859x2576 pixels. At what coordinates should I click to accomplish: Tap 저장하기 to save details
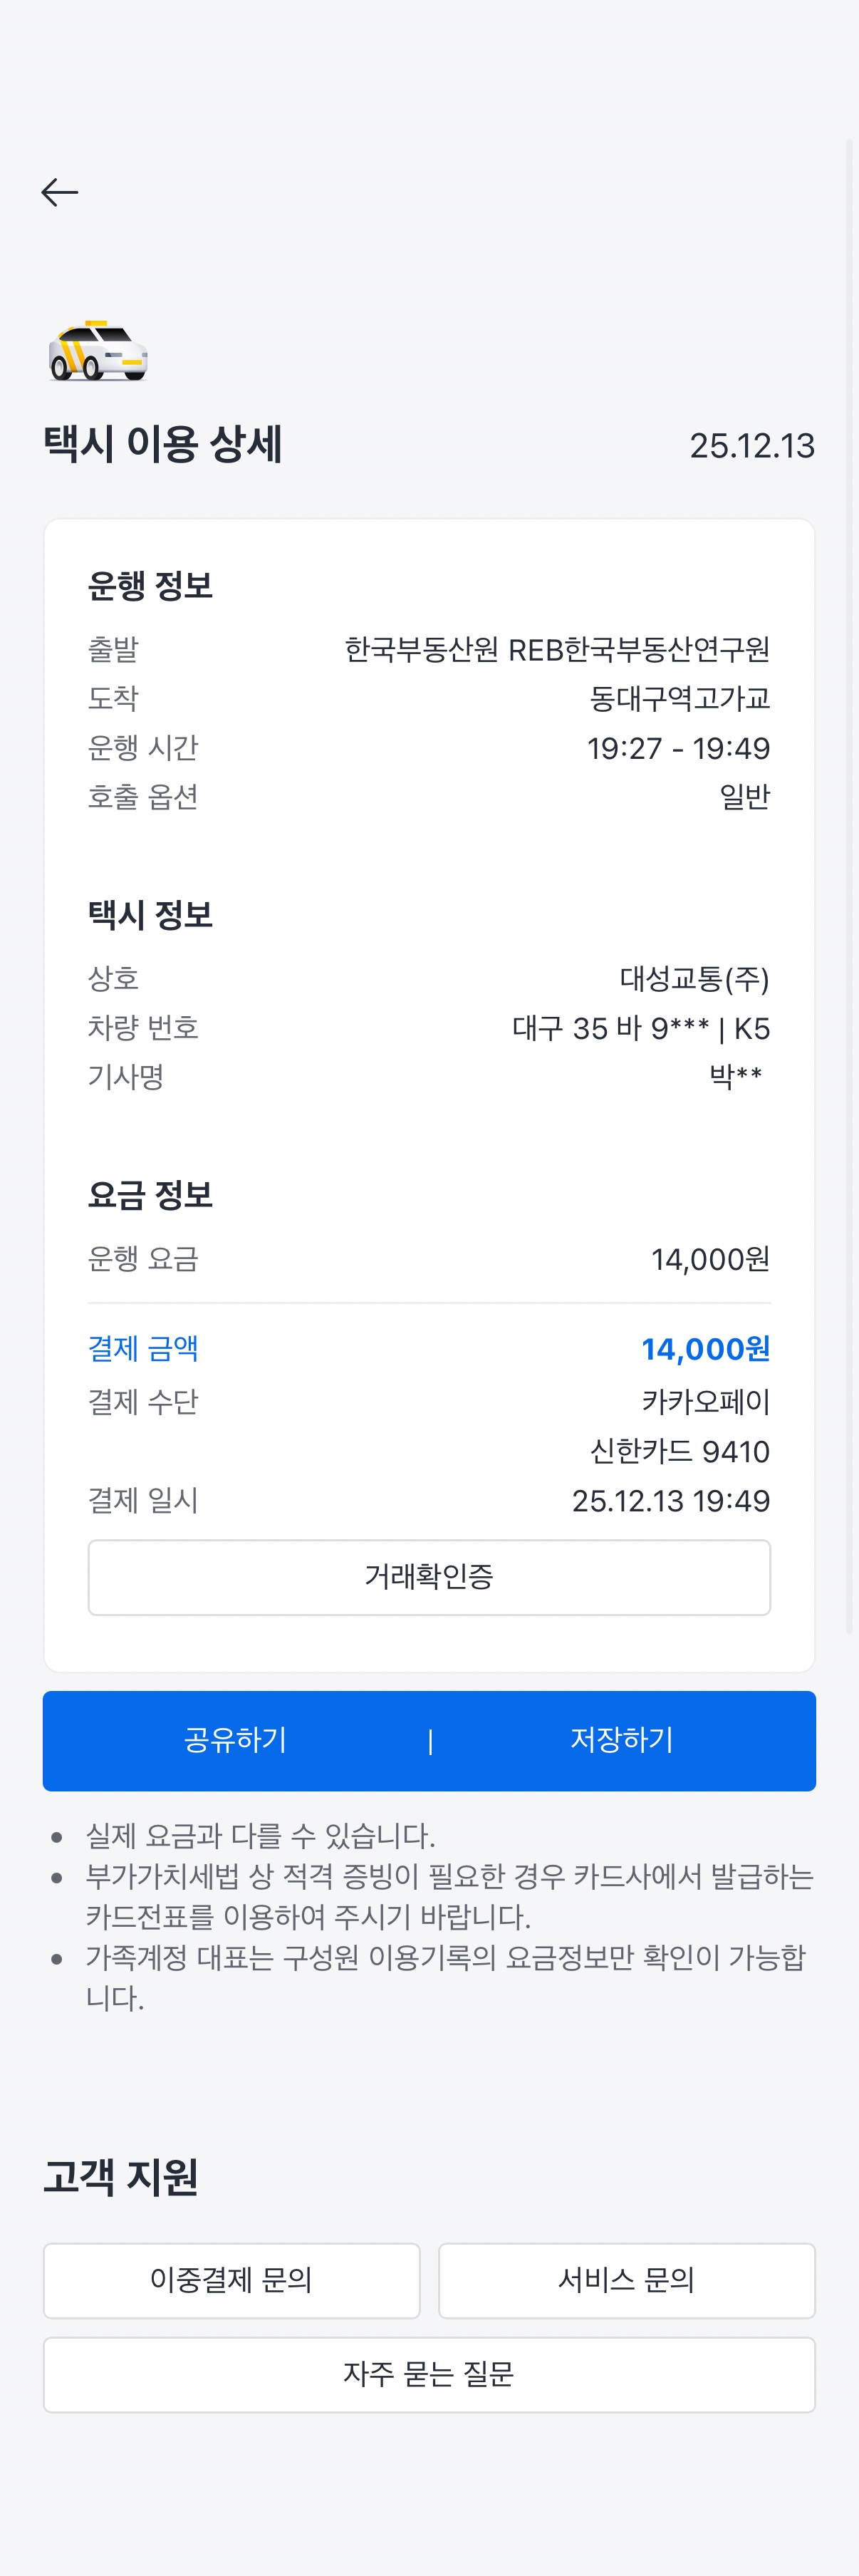pos(622,1740)
